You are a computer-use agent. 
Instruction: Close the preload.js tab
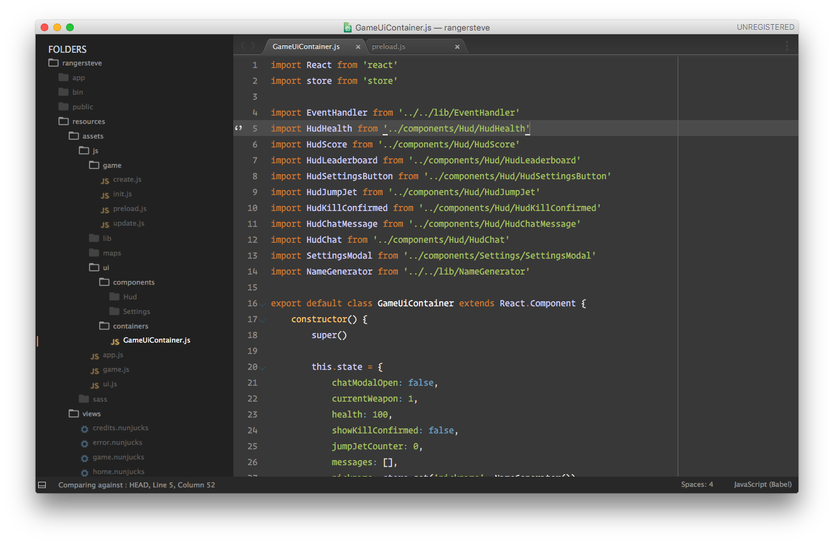tap(457, 47)
